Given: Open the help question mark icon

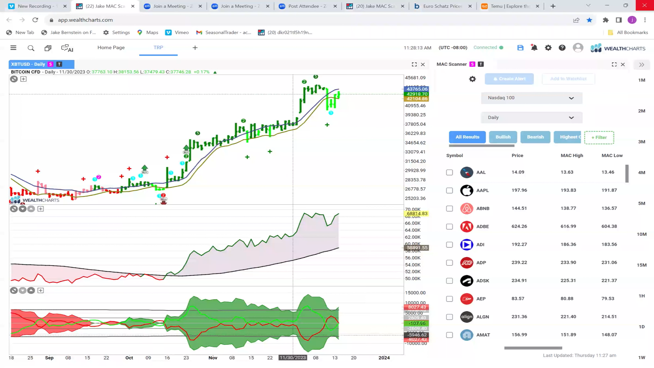Looking at the screenshot, I should (x=562, y=48).
